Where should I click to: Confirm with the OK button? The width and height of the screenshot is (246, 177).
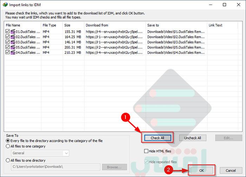coord(202,170)
